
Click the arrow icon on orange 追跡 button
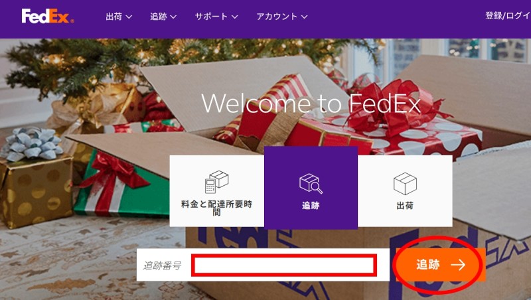click(458, 265)
